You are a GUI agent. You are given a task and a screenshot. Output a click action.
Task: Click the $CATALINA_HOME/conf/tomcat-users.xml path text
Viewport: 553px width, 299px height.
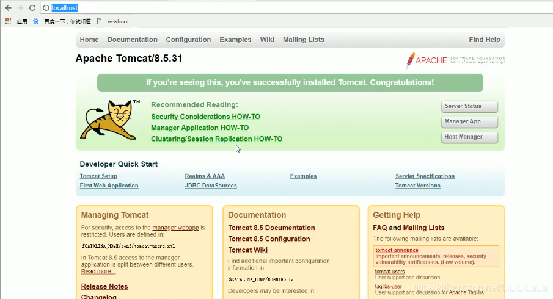click(x=128, y=246)
